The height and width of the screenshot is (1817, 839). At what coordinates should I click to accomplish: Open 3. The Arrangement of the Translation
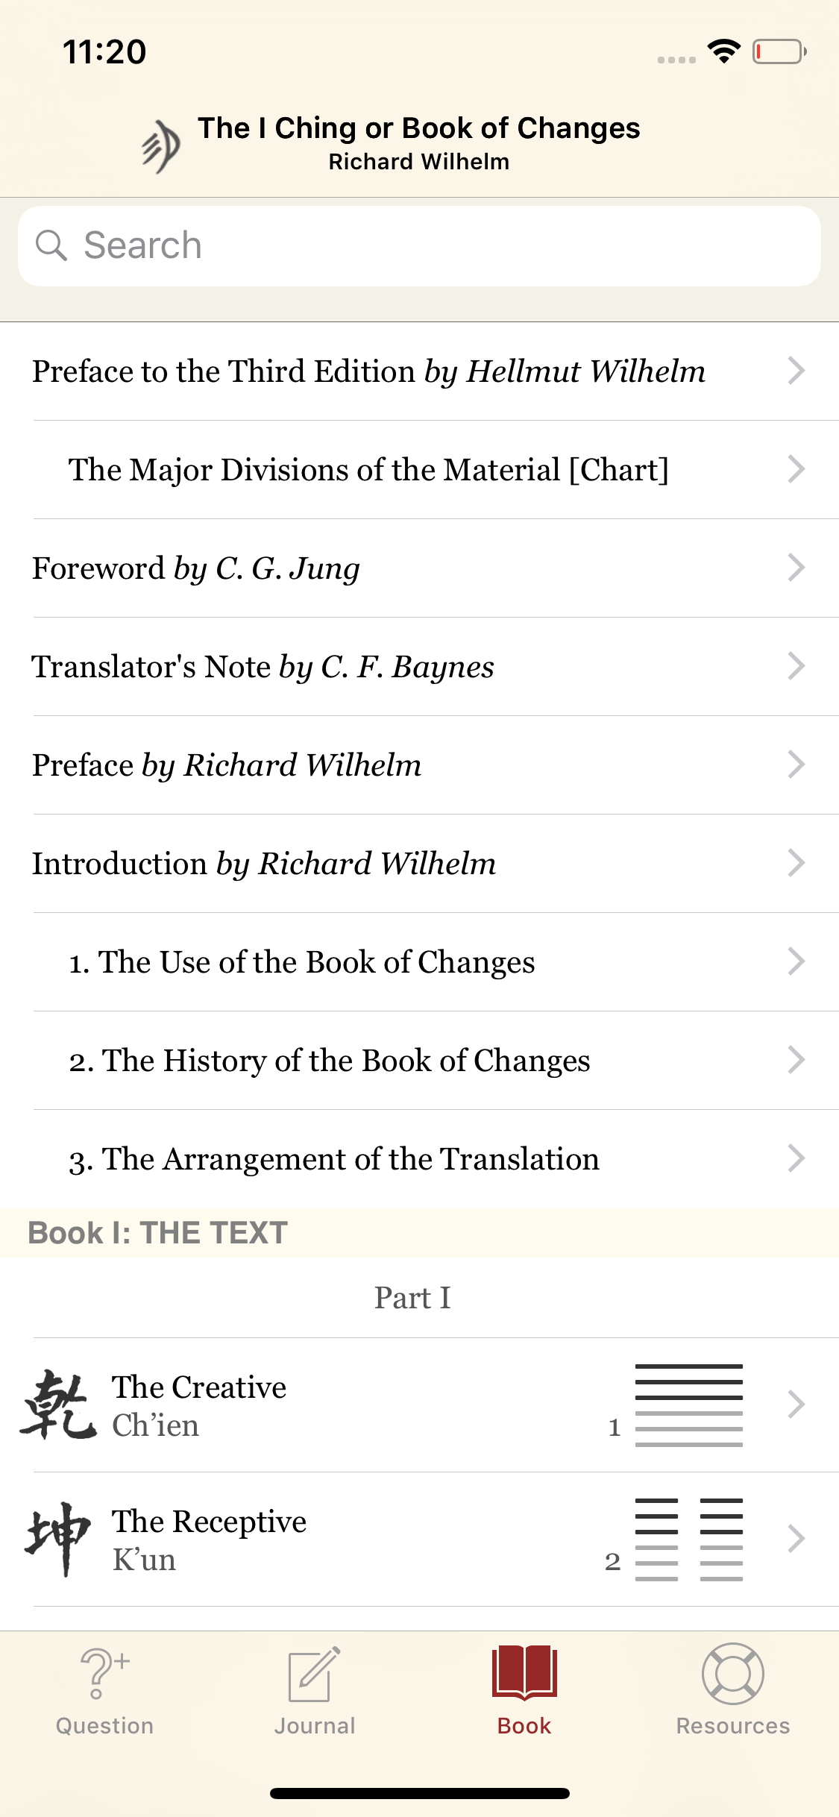click(334, 1159)
